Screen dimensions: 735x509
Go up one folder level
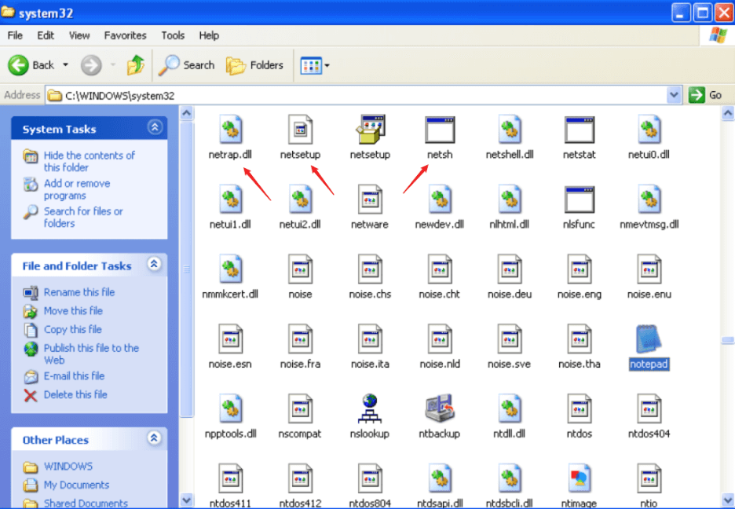tap(136, 65)
